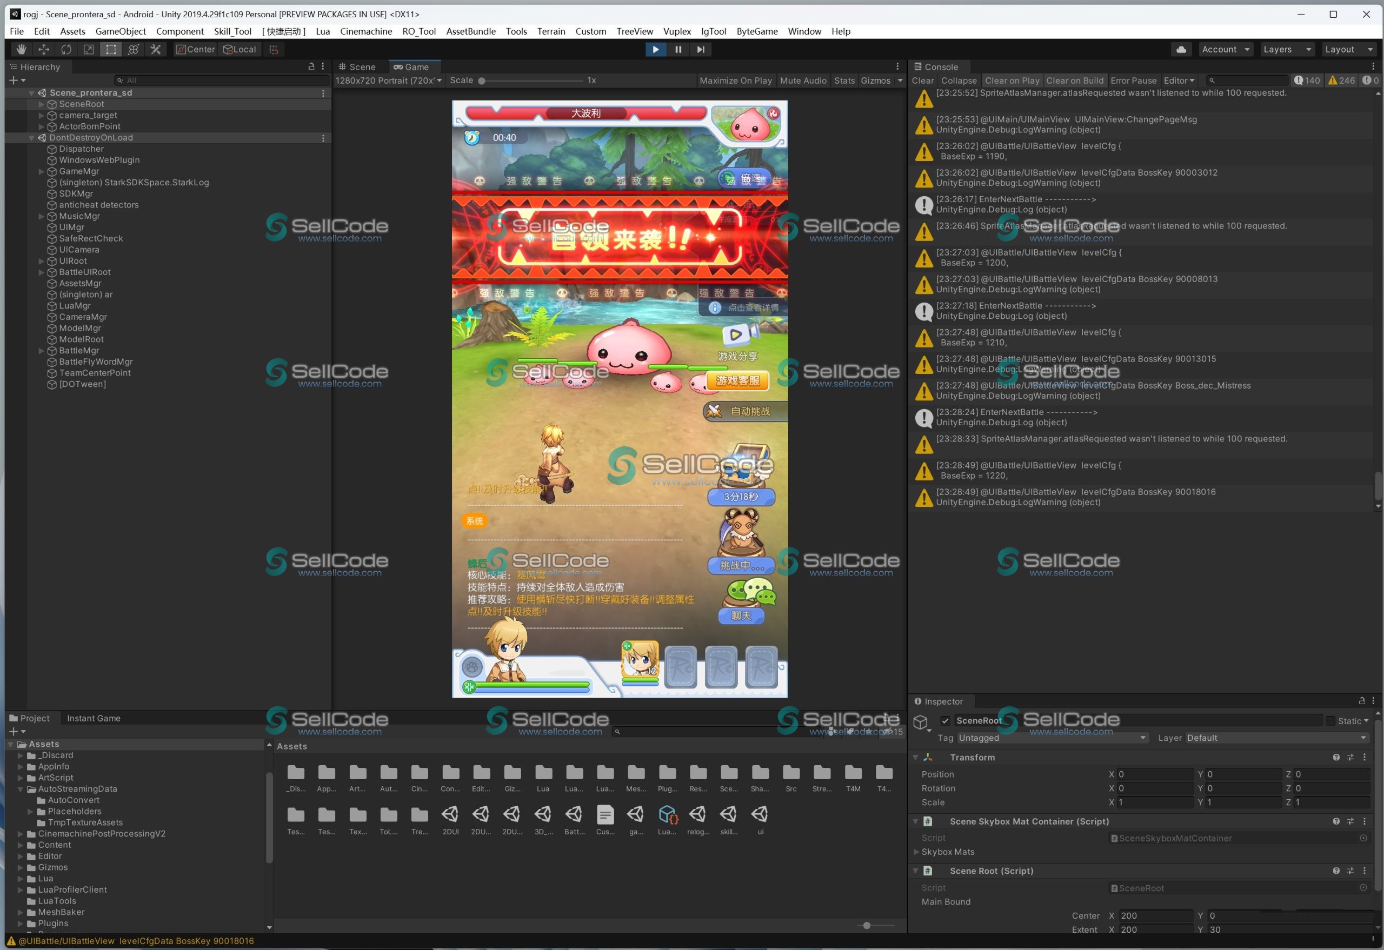Select the Rotate tool

[66, 49]
